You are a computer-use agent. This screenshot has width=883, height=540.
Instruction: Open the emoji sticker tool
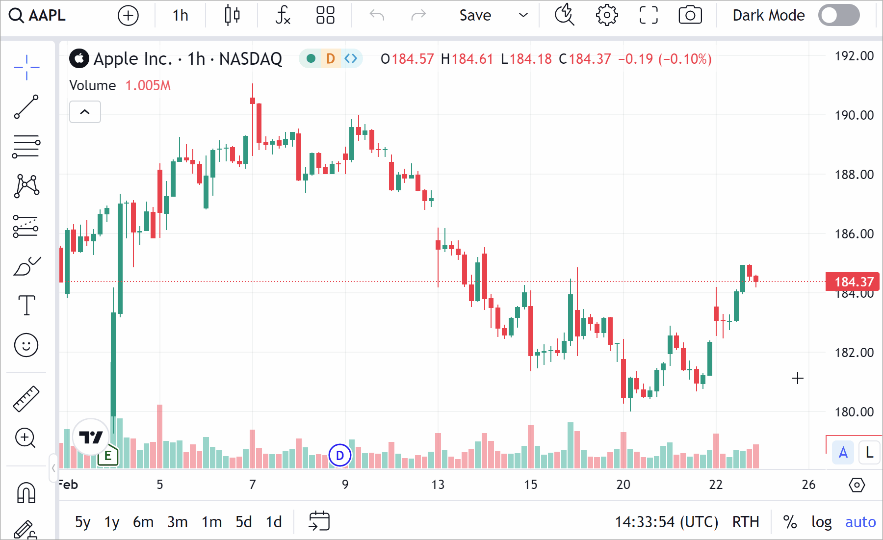pyautogui.click(x=26, y=345)
